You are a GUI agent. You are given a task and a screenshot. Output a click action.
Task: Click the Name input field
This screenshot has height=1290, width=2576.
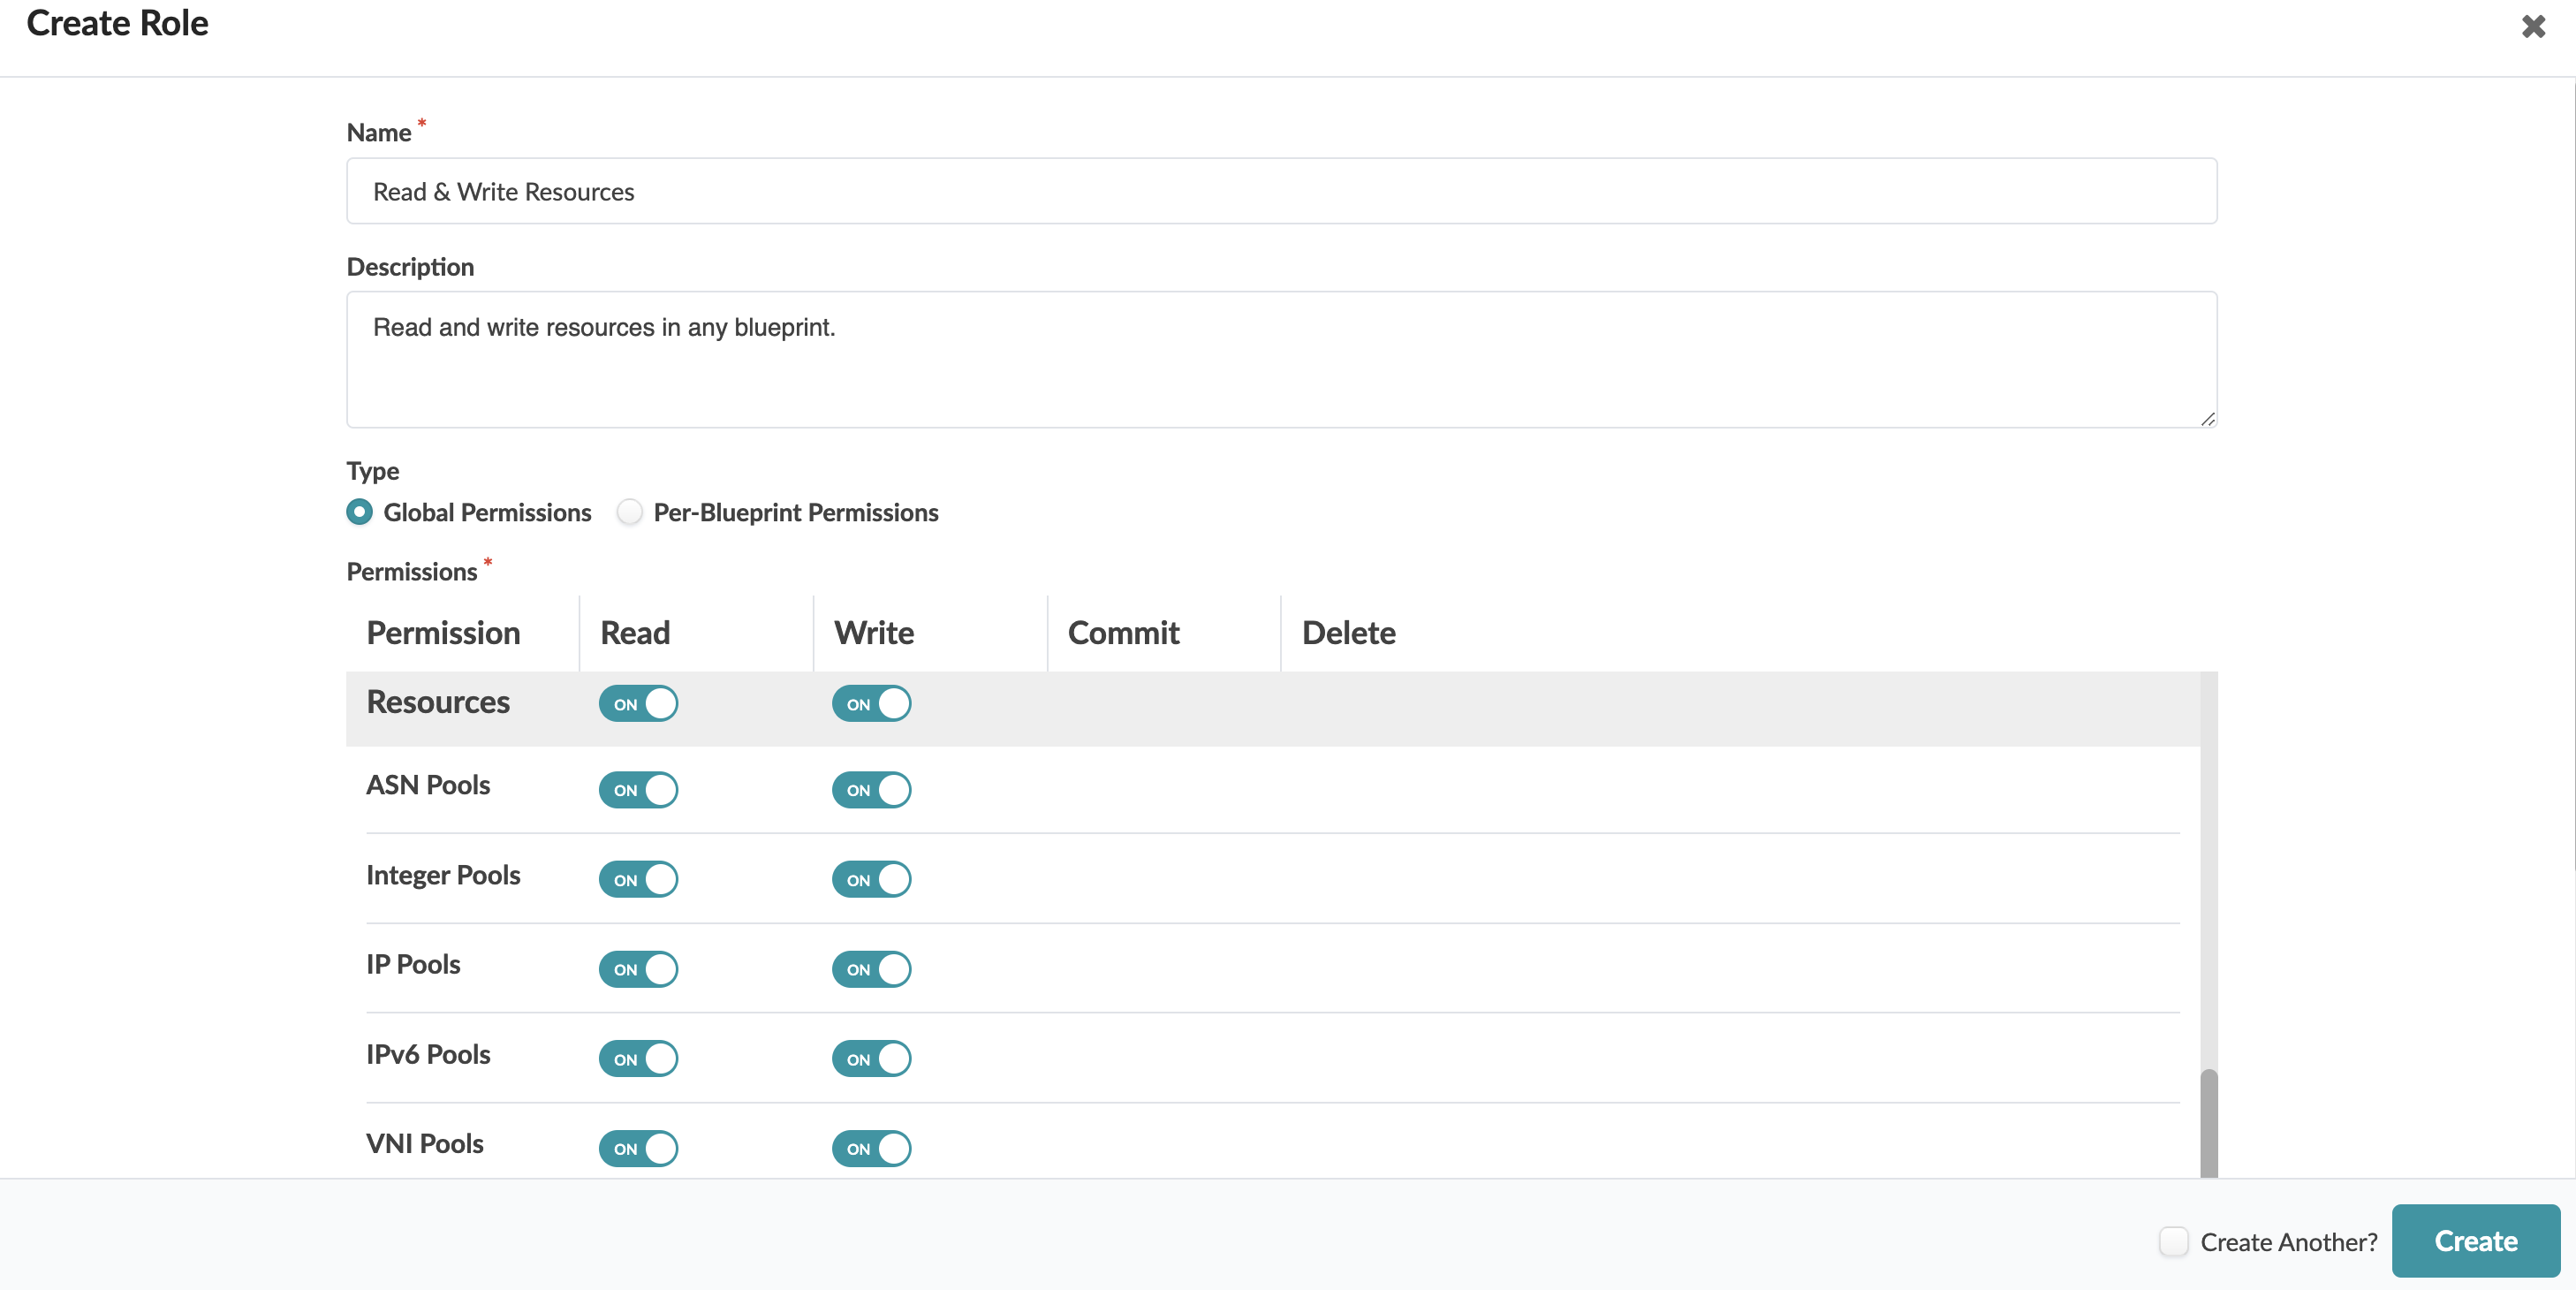1280,191
